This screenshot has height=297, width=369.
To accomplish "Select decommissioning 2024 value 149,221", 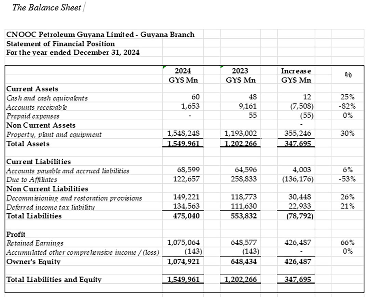I will coord(187,197).
